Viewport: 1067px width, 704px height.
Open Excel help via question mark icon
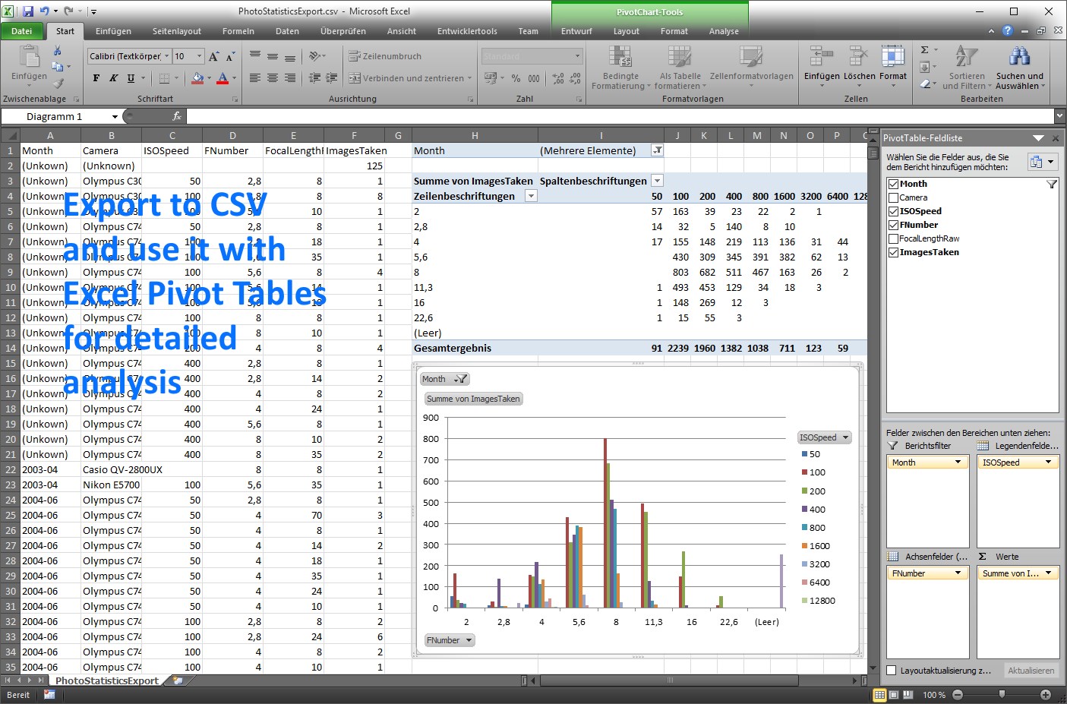(x=1007, y=31)
